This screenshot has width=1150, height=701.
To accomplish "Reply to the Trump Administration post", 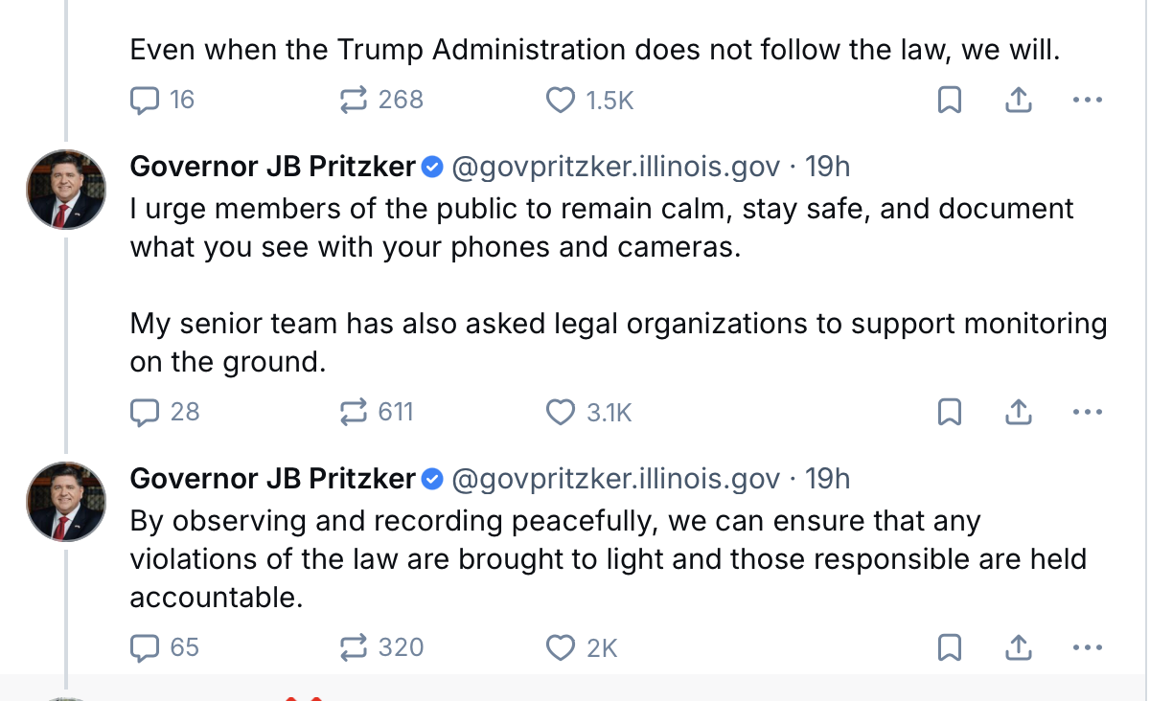I will tap(145, 100).
